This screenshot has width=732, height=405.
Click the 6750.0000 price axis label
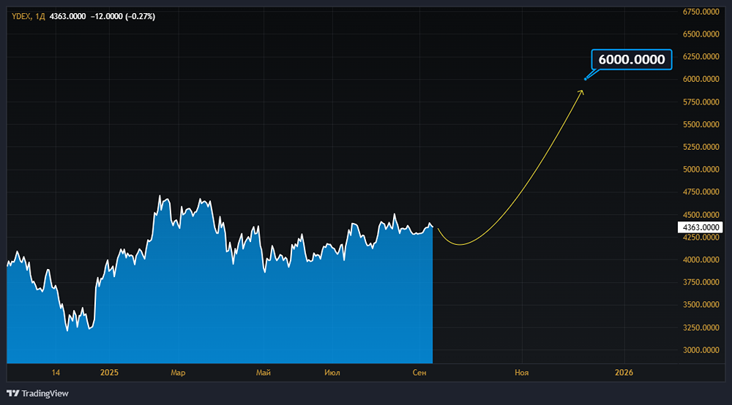tap(701, 12)
